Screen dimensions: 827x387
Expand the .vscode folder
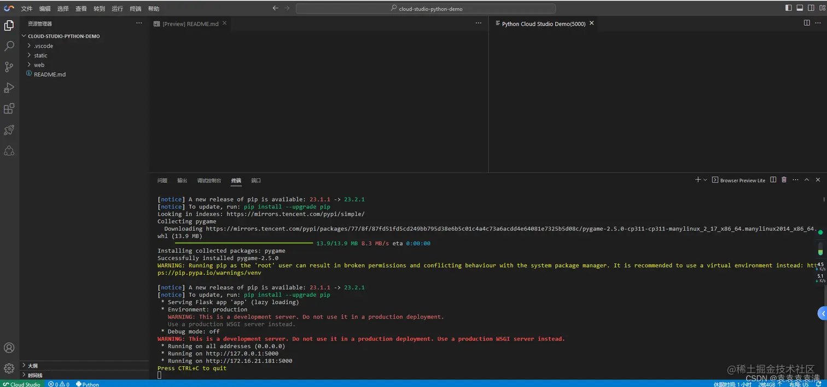click(x=84, y=46)
